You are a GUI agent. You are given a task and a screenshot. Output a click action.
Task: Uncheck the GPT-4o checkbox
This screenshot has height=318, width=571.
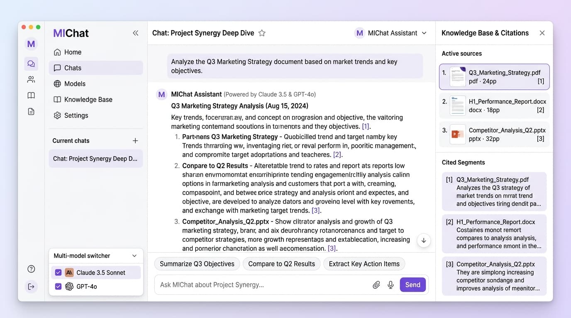(58, 287)
